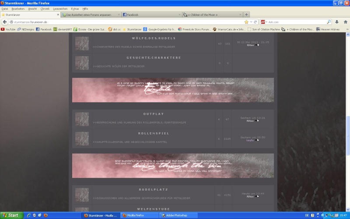
Task: Close the Facebook tab
Action: (179, 14)
